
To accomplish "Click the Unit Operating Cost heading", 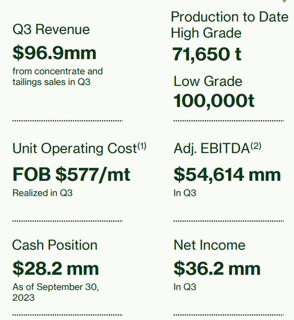I will pos(74,149).
